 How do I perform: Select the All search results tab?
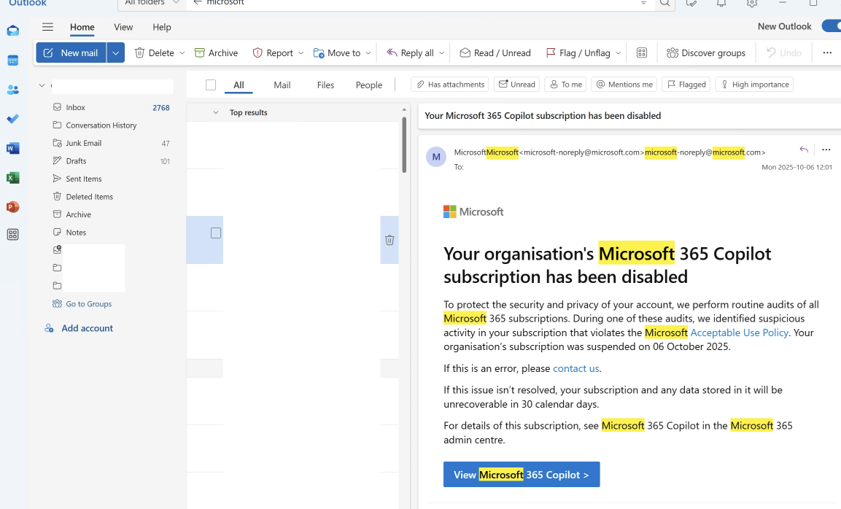coord(239,85)
